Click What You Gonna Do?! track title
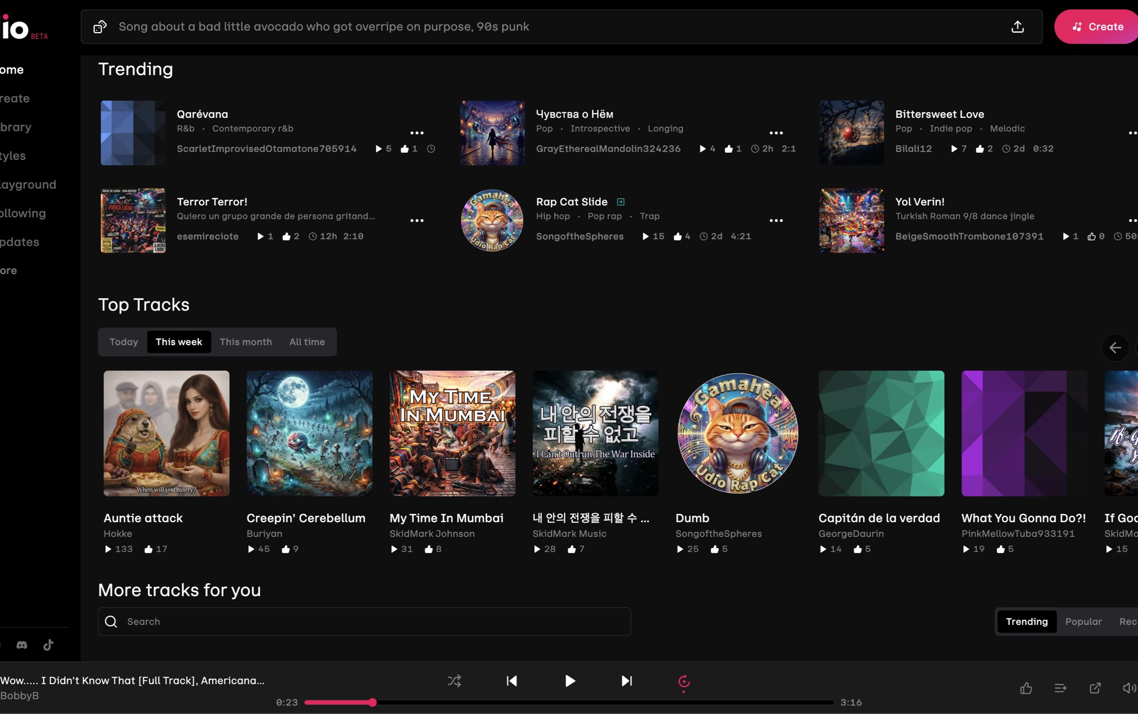 (1023, 518)
